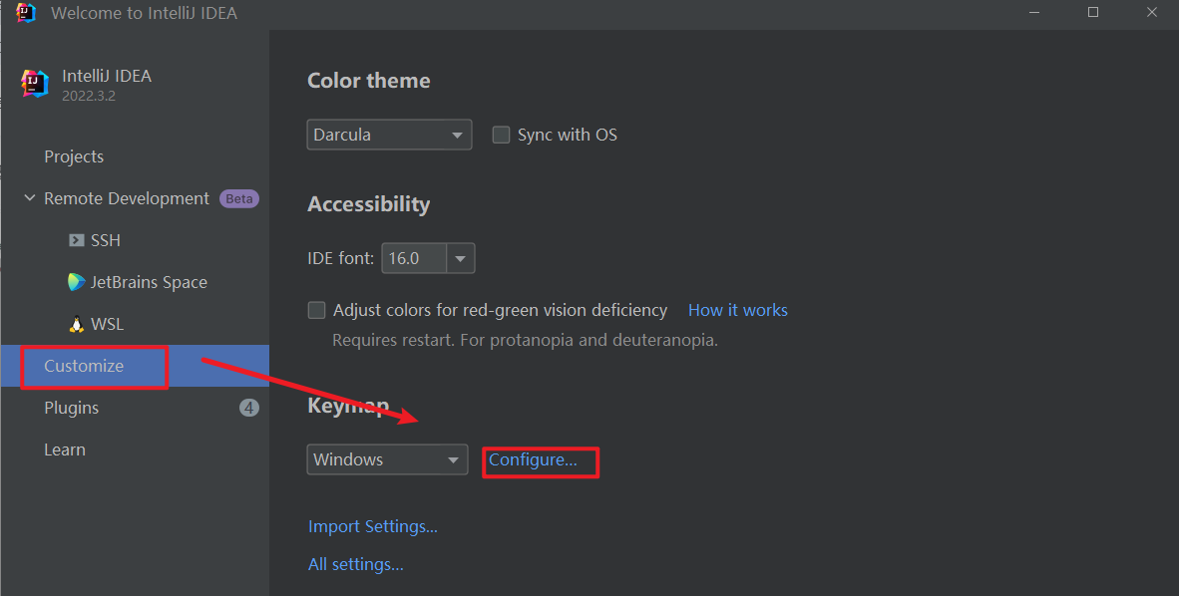Toggle red-green vision deficiency color adjustment
This screenshot has width=1179, height=596.
(x=316, y=310)
